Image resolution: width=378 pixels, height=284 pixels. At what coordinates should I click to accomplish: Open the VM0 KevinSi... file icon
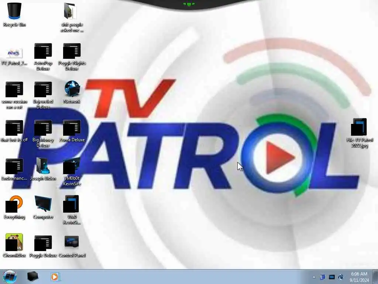[x=72, y=210]
